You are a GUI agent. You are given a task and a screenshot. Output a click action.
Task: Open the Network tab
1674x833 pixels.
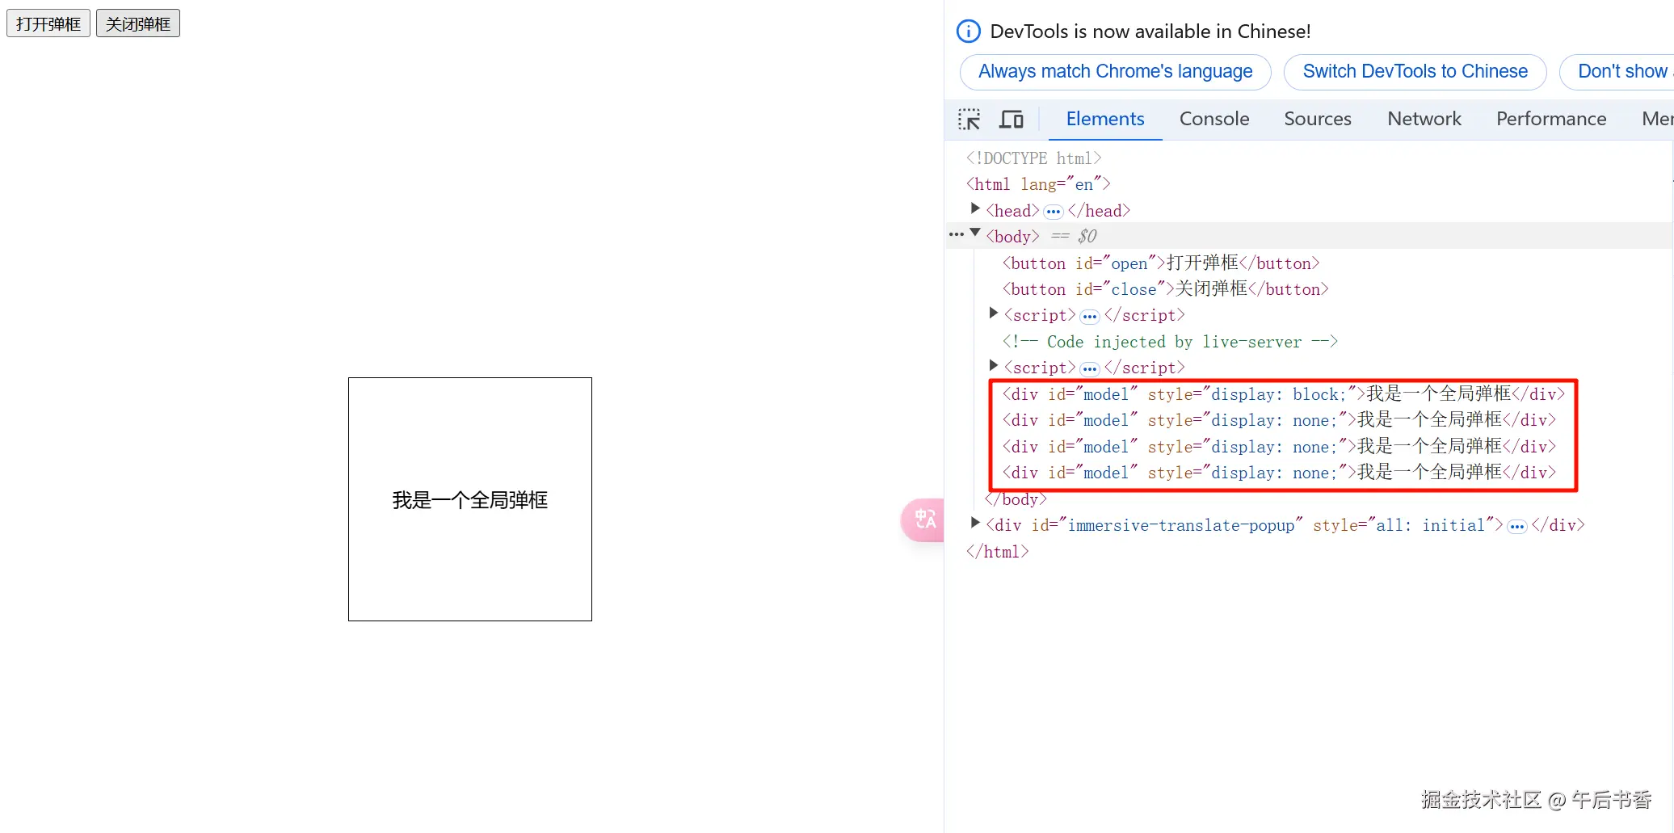point(1424,120)
